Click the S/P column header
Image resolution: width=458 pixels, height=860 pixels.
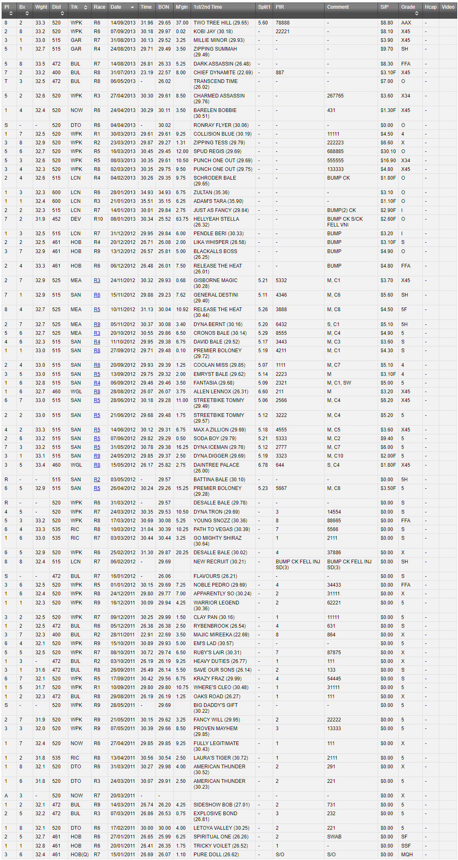pyautogui.click(x=385, y=7)
